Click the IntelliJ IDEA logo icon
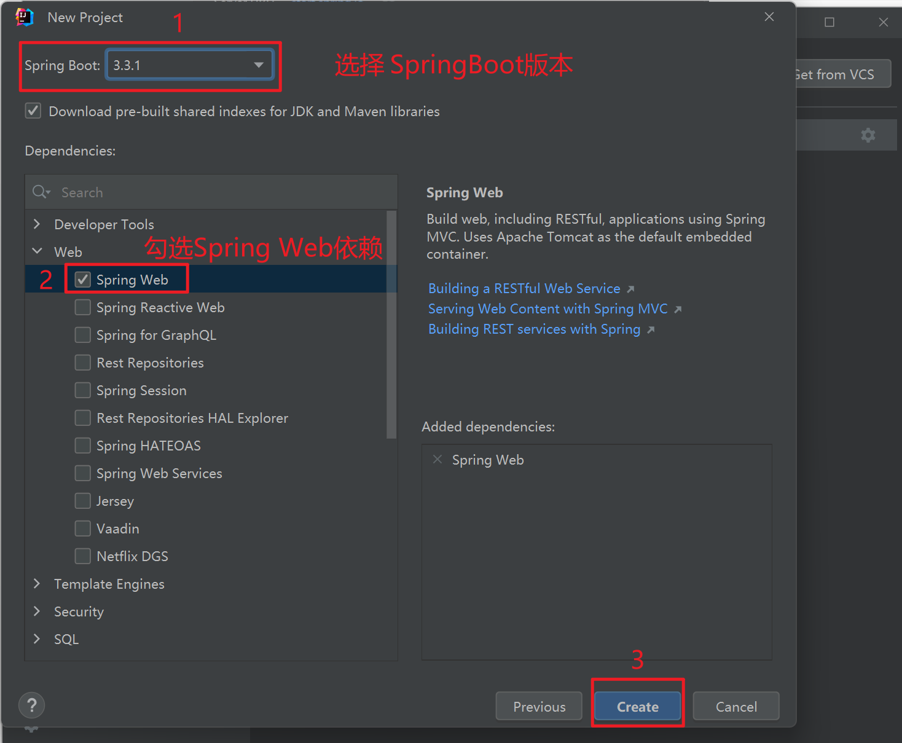The height and width of the screenshot is (743, 902). pyautogui.click(x=25, y=17)
